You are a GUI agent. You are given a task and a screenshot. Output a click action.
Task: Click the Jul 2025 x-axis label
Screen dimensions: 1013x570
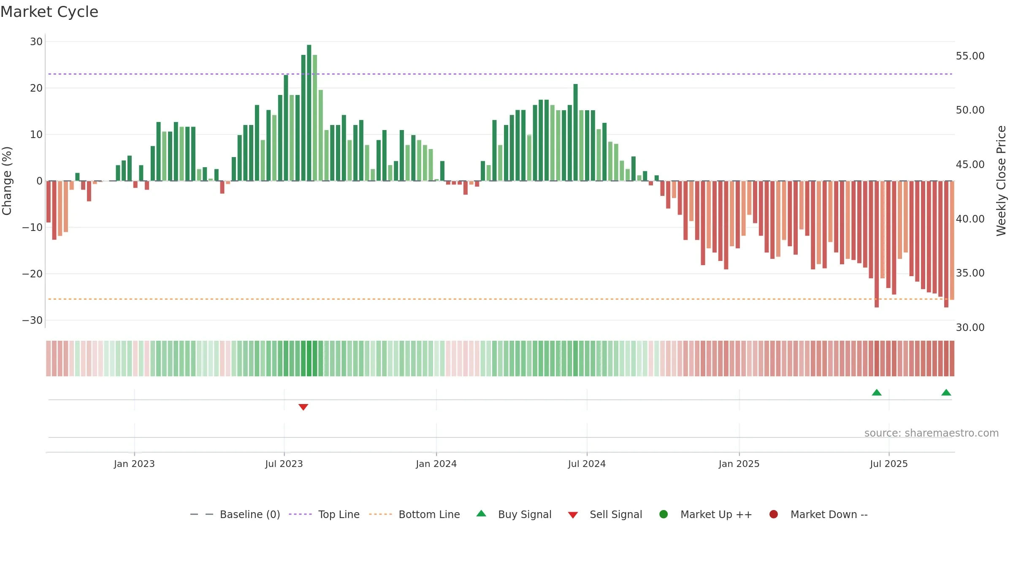pos(889,464)
